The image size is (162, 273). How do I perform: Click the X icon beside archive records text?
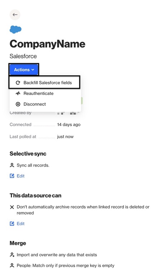tap(12, 207)
